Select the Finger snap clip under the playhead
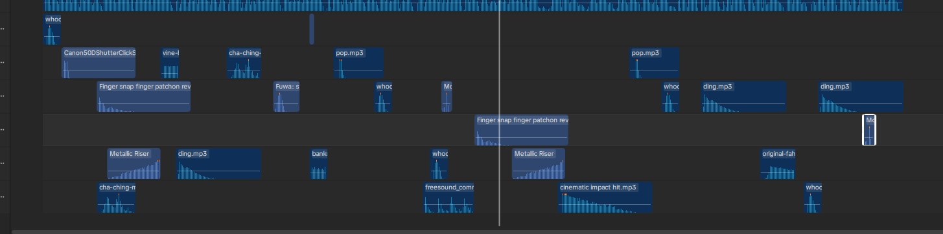Screen dimensions: 943x234 click(x=522, y=130)
